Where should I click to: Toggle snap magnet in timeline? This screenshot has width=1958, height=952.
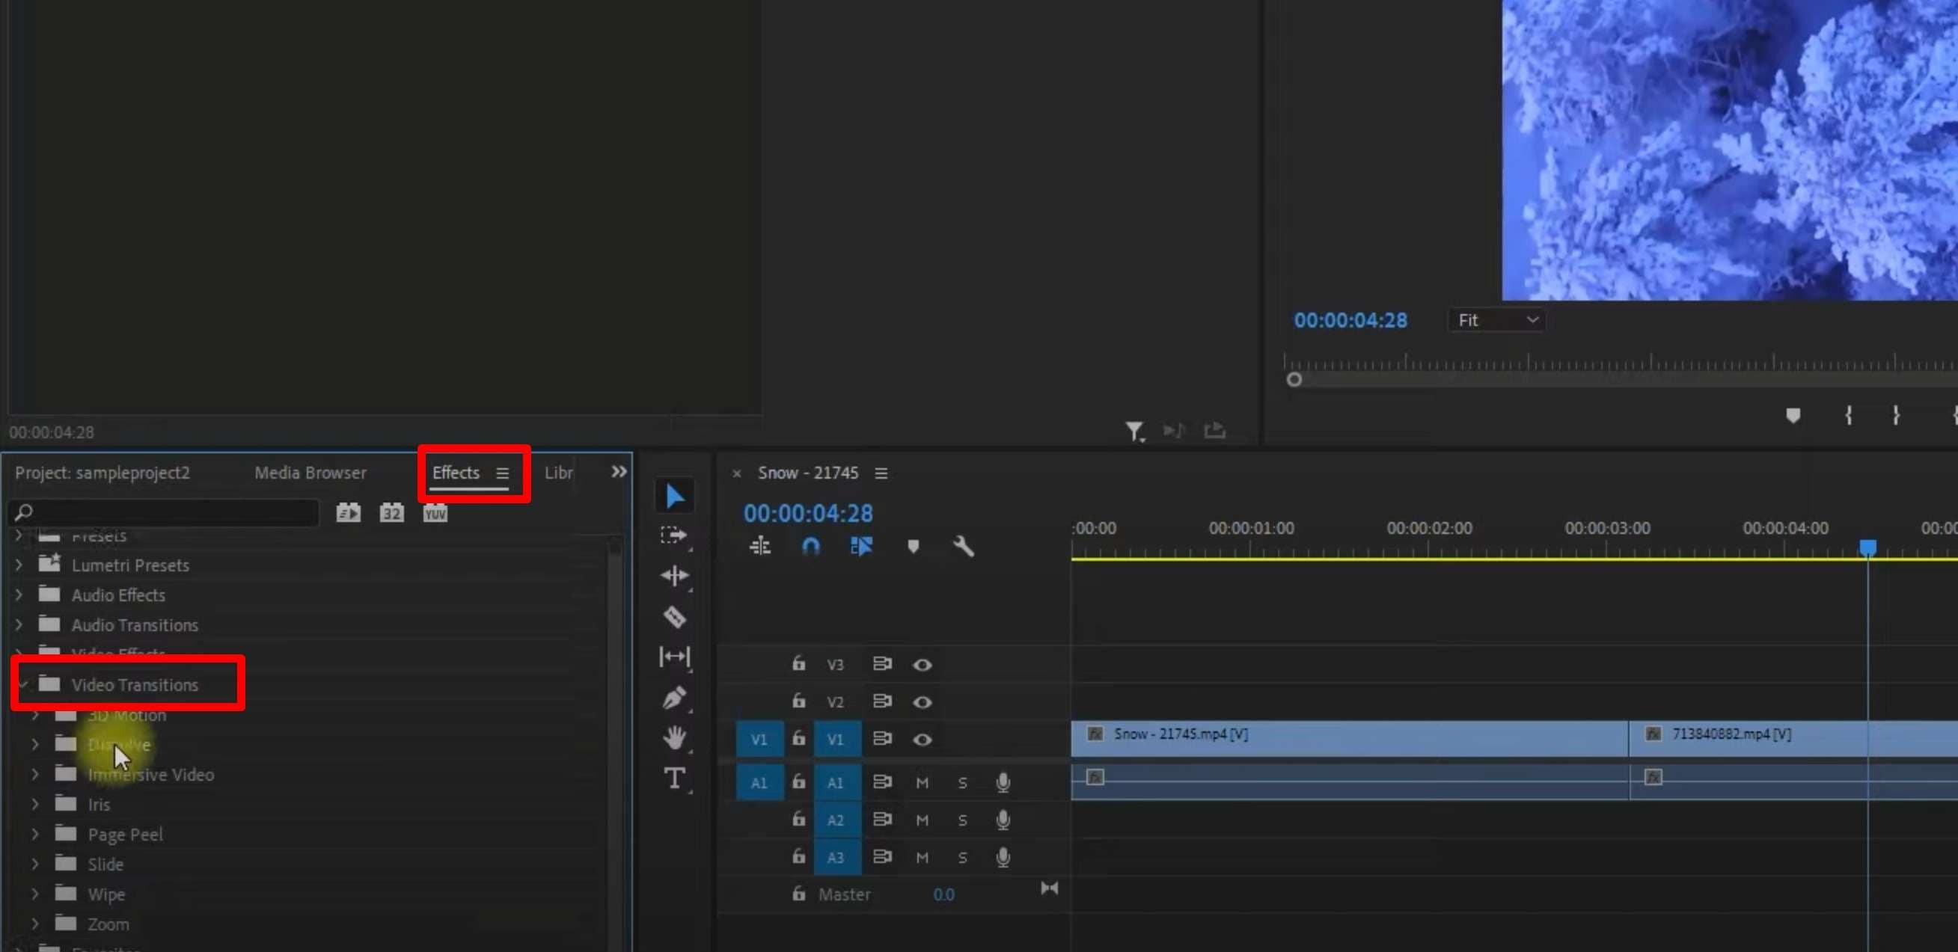click(x=810, y=546)
